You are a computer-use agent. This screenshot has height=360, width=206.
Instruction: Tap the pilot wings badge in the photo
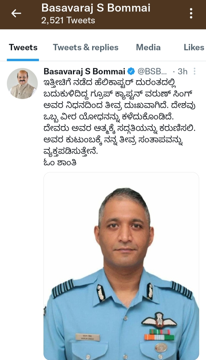pos(159,320)
